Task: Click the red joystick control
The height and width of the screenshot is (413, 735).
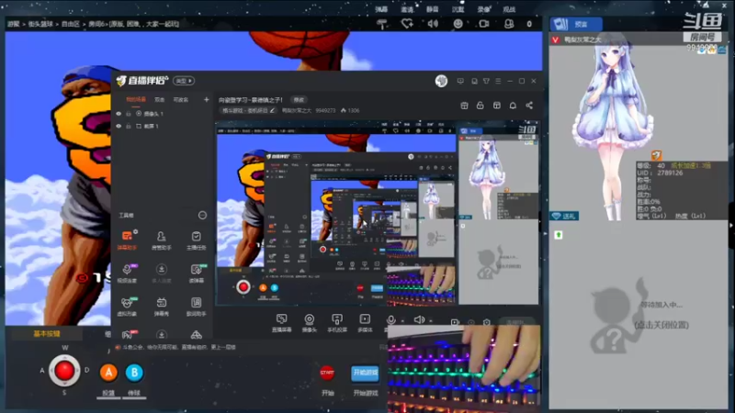Action: click(x=64, y=371)
